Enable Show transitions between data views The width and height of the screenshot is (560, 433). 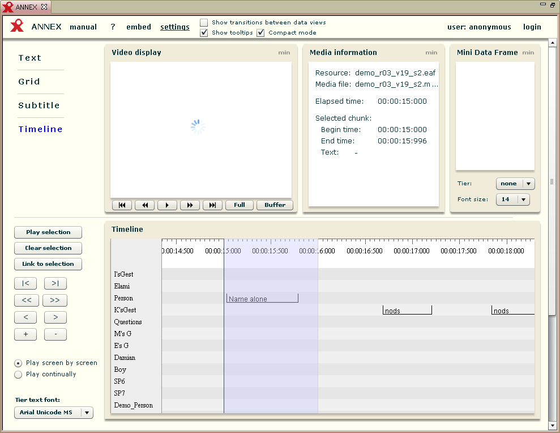[x=204, y=23]
